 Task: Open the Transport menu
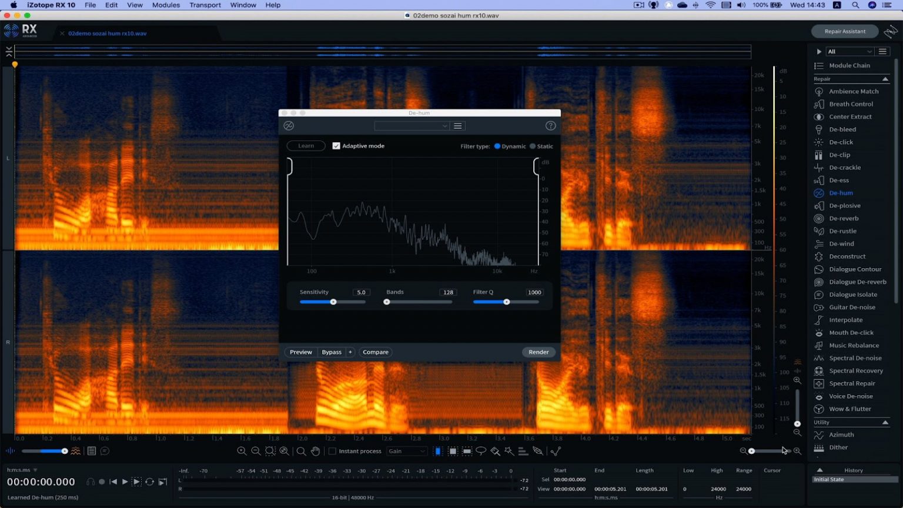pyautogui.click(x=205, y=5)
